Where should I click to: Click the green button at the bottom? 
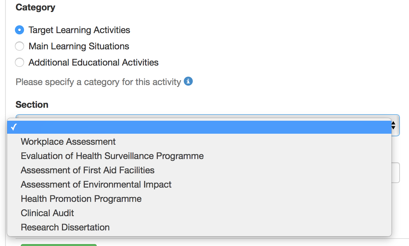[59, 245]
